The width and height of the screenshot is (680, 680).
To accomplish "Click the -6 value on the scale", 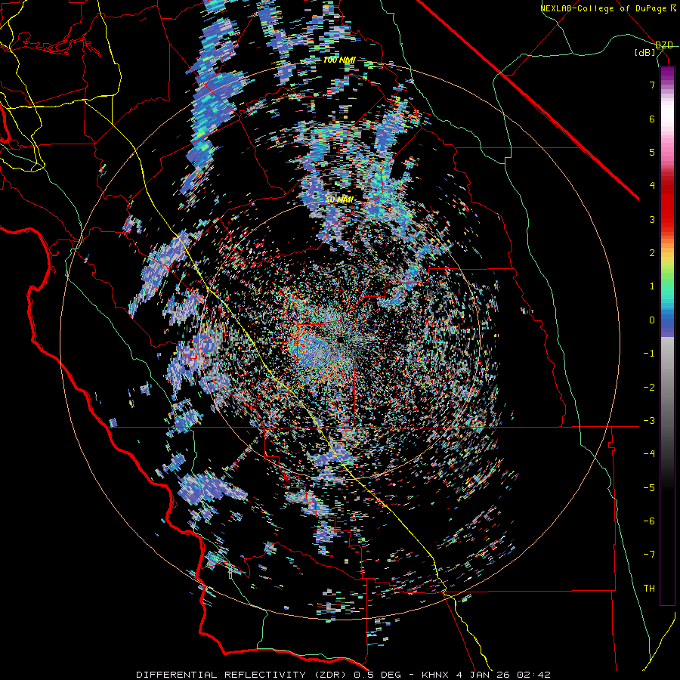I will tap(649, 521).
